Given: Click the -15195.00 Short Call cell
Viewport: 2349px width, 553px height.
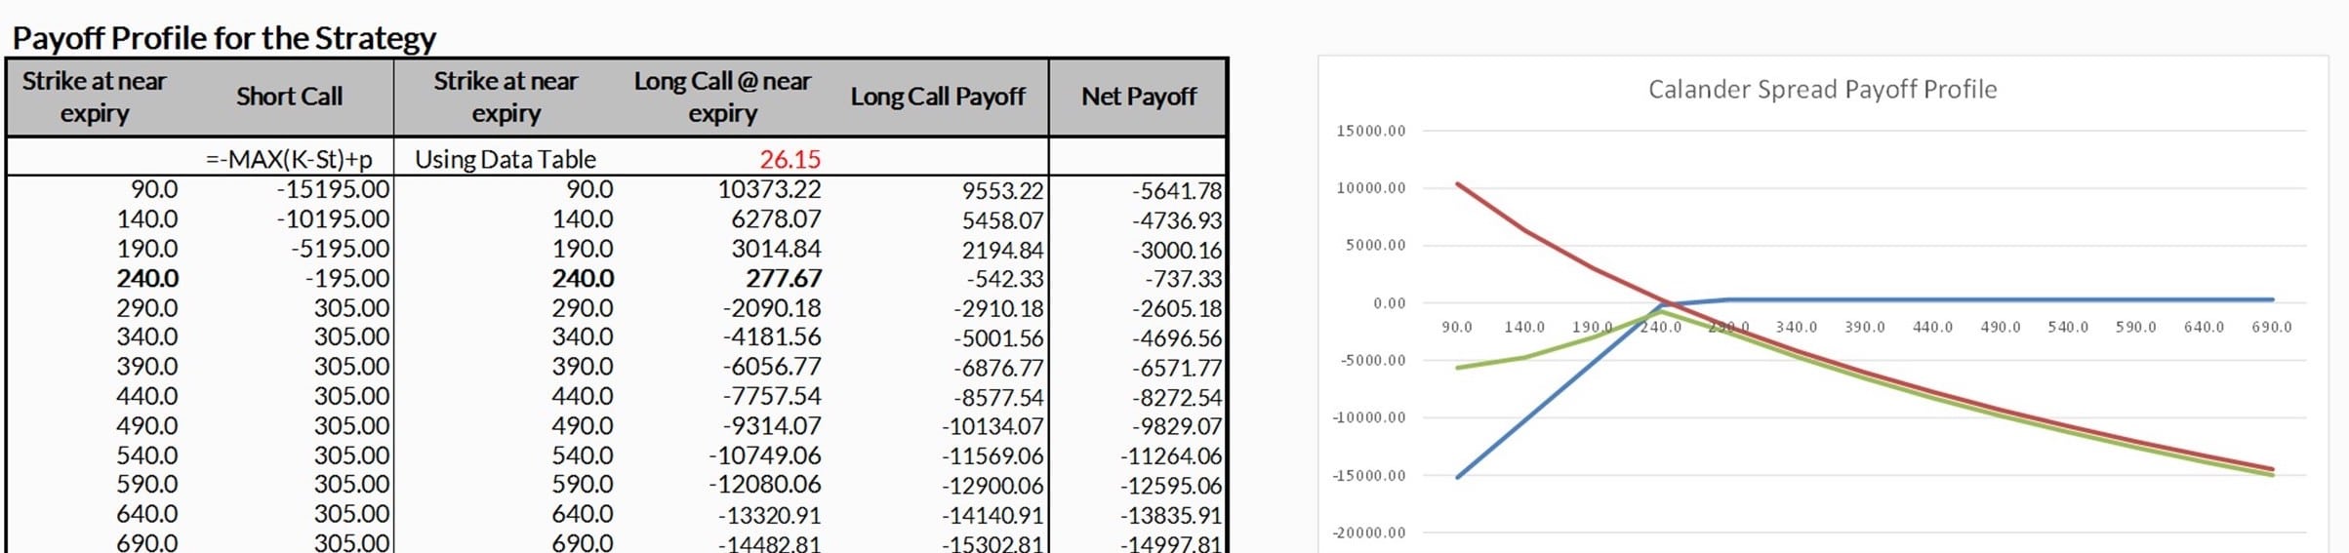Looking at the screenshot, I should coord(333,189).
